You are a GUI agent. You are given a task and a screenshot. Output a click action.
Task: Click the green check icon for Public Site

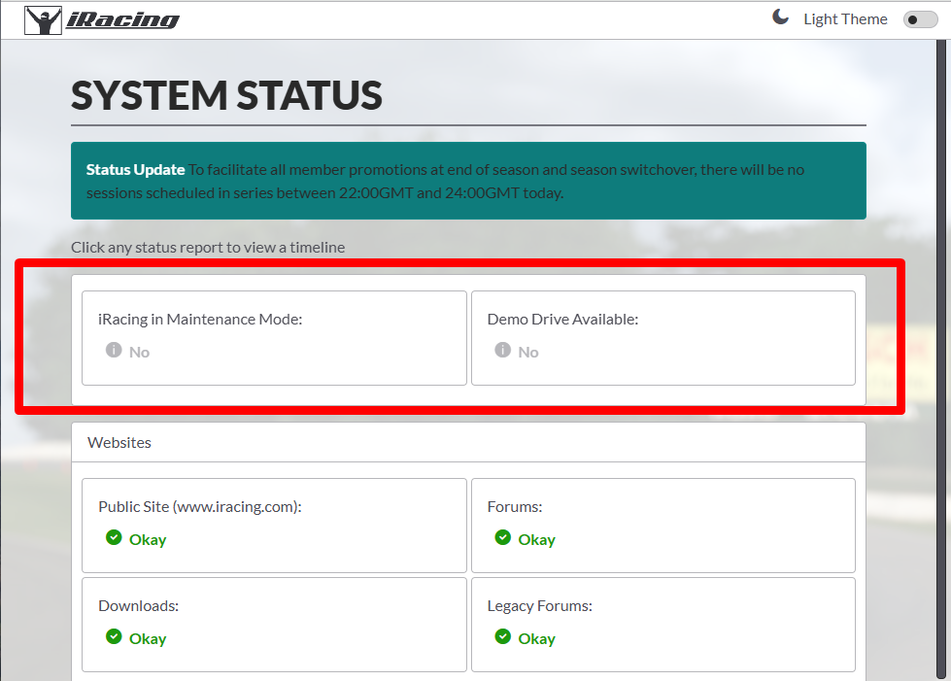tap(114, 537)
